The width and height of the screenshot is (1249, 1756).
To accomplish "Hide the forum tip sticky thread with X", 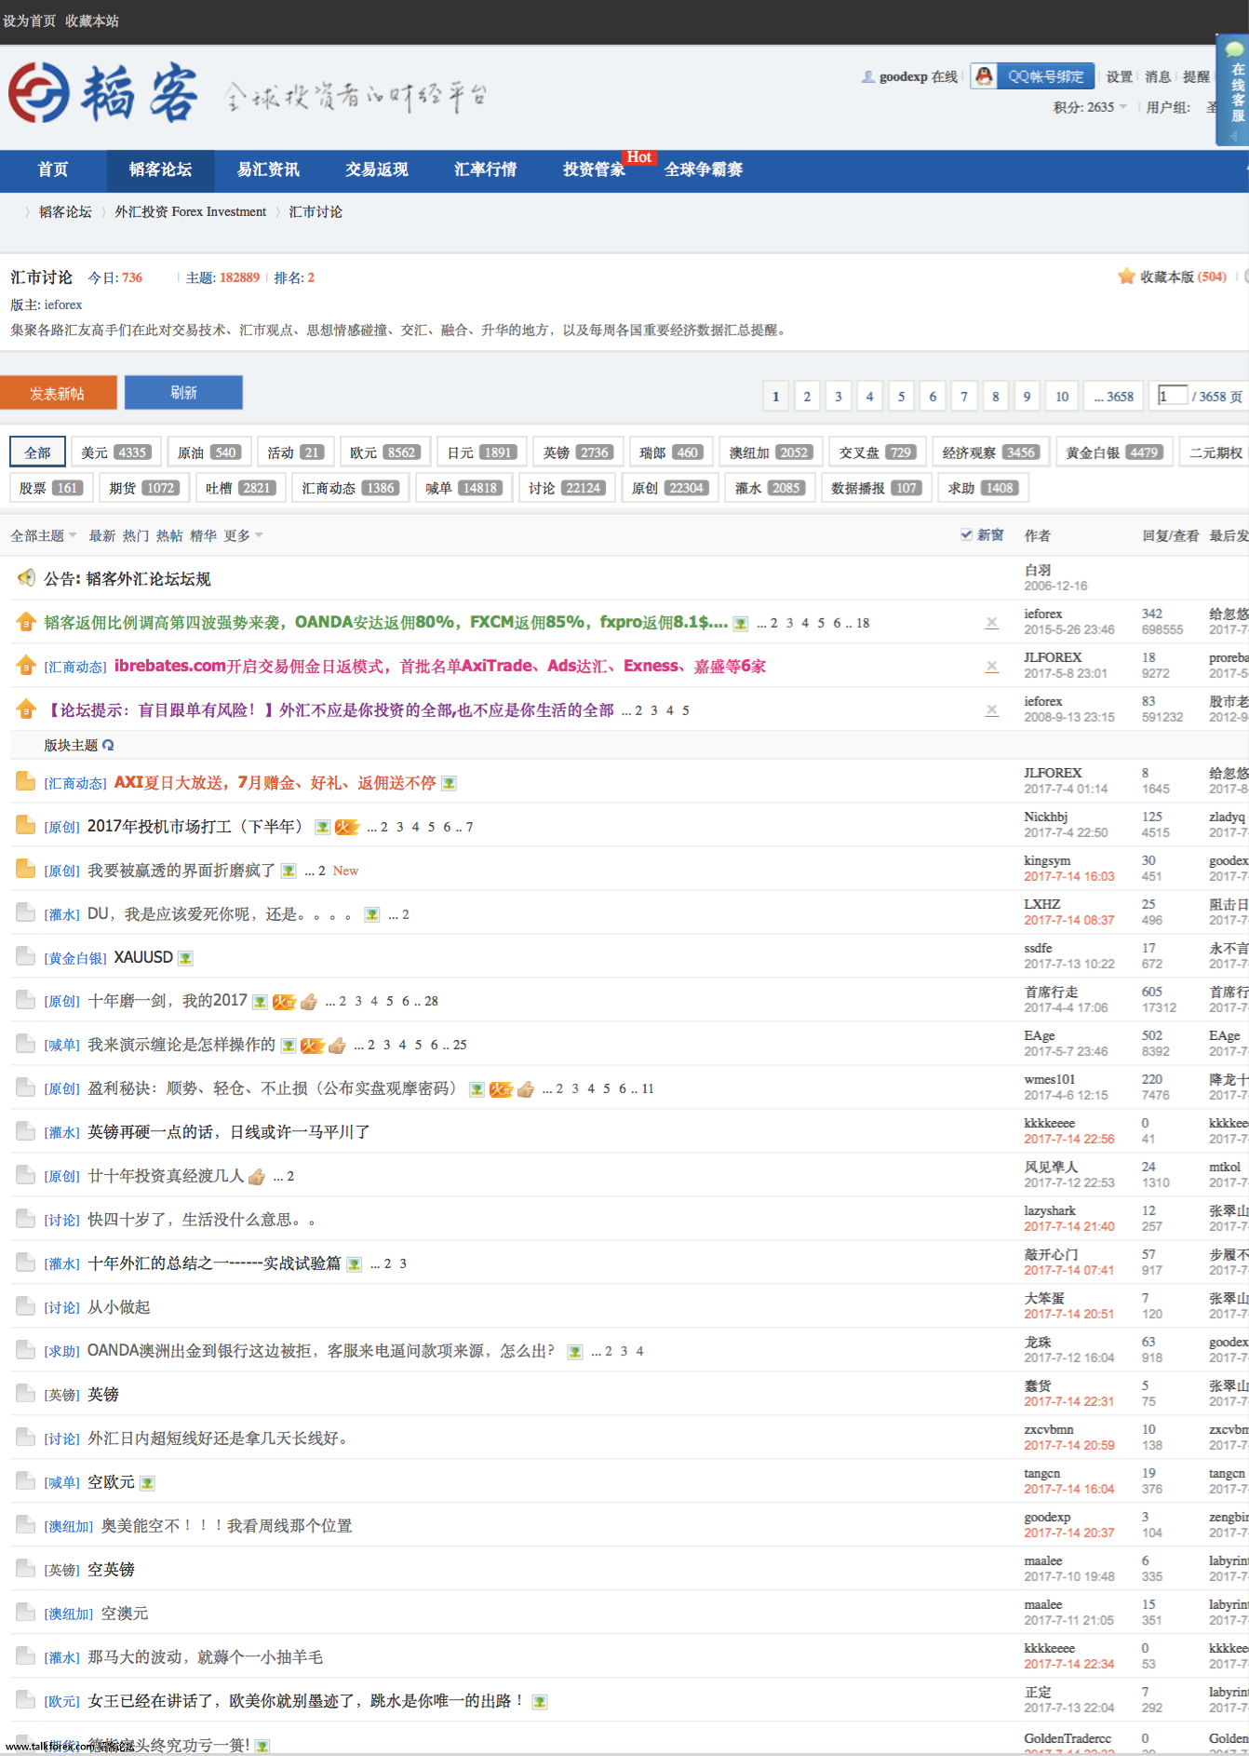I will coord(992,710).
